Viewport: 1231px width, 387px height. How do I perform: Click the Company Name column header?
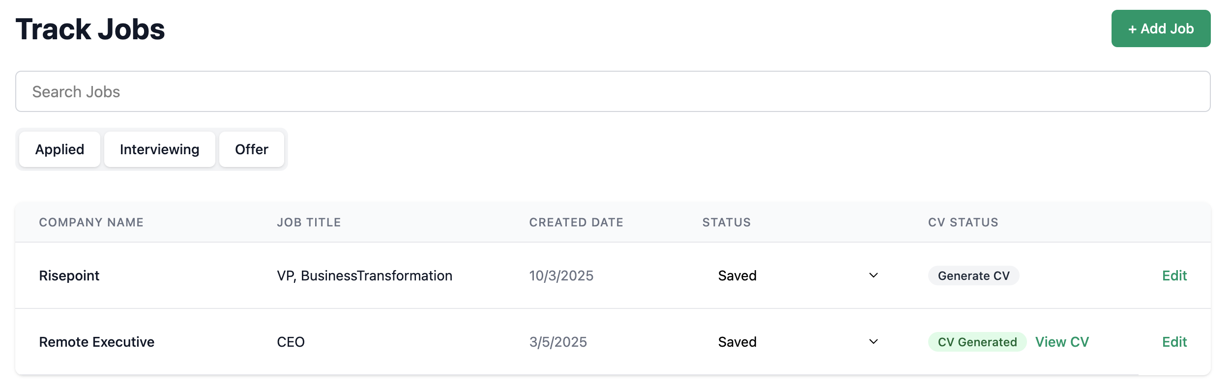91,222
